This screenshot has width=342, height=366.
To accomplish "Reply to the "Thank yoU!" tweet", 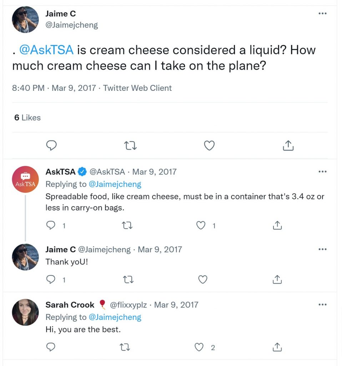I will pos(51,280).
